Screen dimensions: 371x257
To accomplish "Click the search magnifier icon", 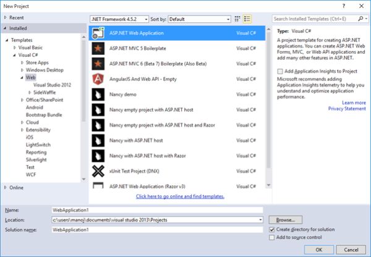I will click(360, 19).
